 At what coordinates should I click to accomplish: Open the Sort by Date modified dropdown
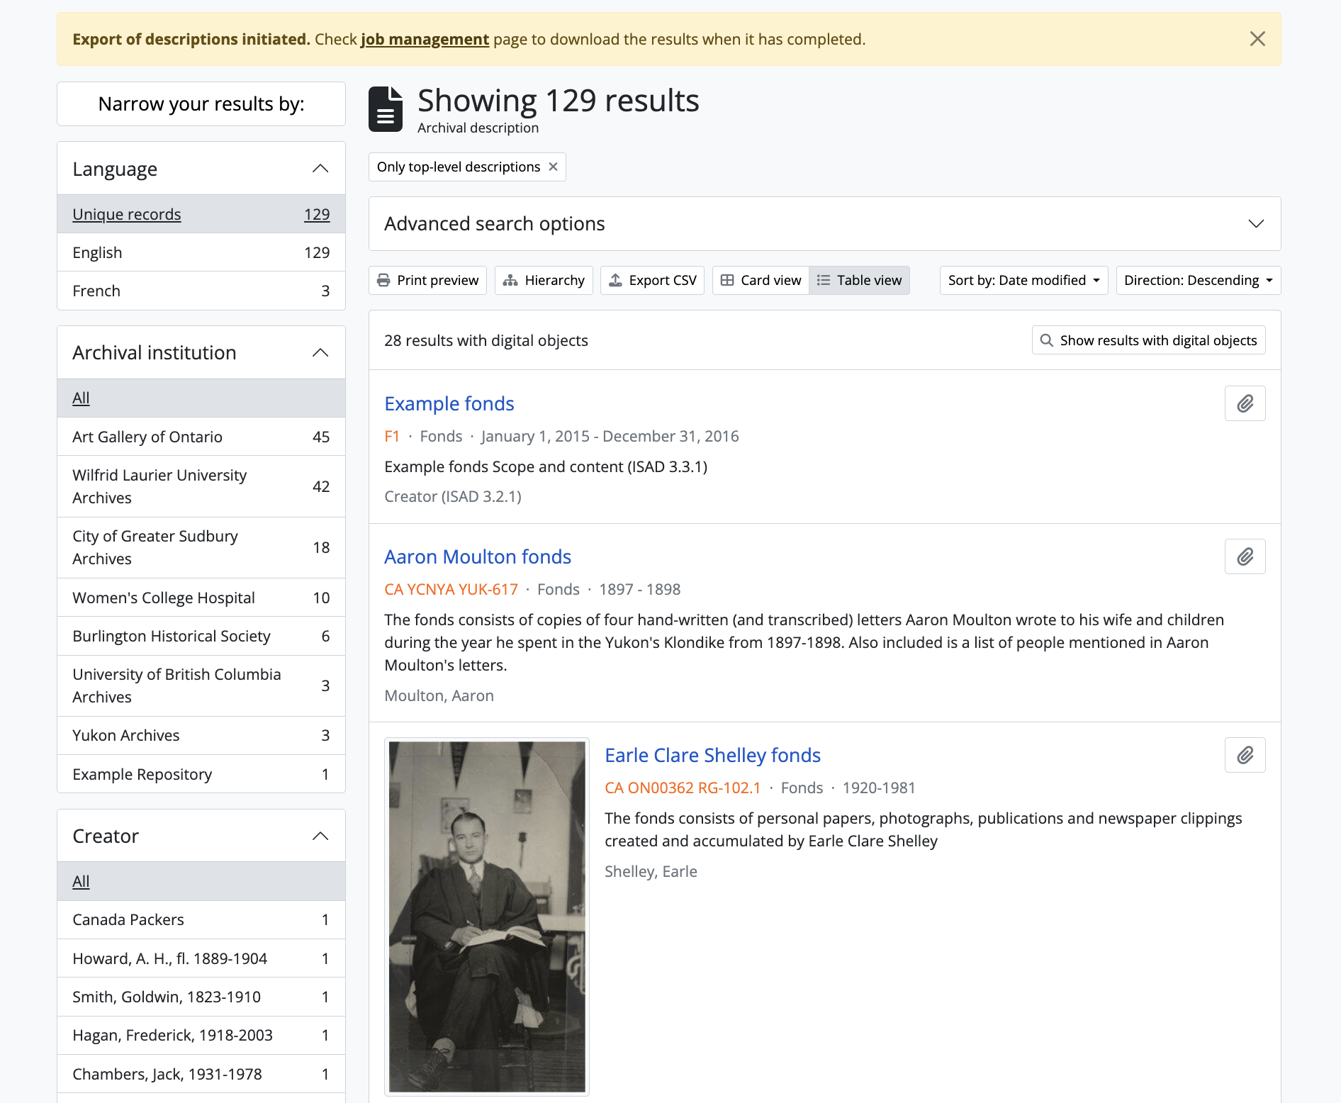(x=1023, y=280)
